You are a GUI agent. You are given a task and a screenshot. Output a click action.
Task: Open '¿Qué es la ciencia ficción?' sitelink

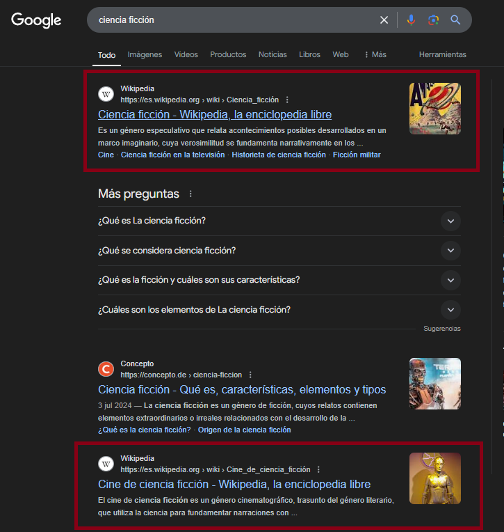tap(145, 430)
